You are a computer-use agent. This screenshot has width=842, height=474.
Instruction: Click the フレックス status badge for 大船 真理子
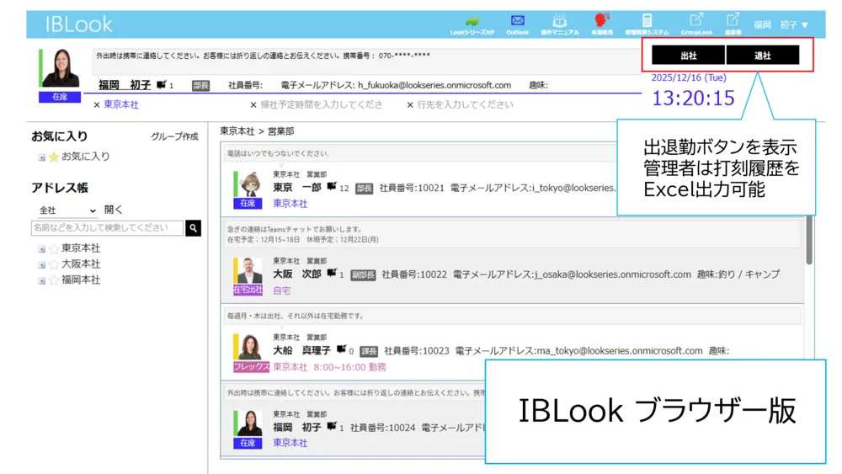click(251, 366)
